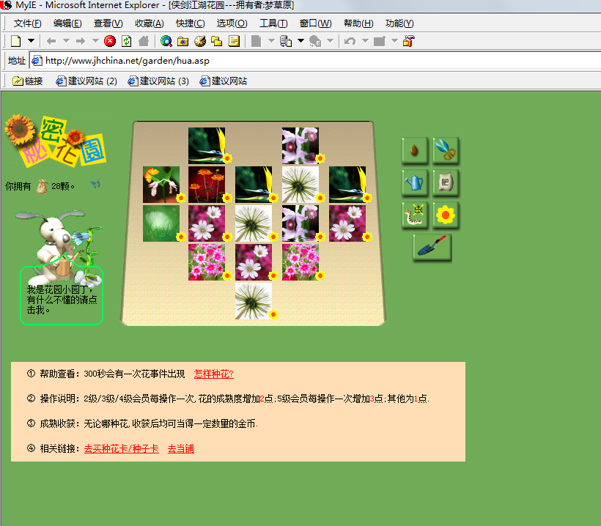601x526 pixels.
Task: Click the orange lily flower garden plot
Action: (161, 185)
